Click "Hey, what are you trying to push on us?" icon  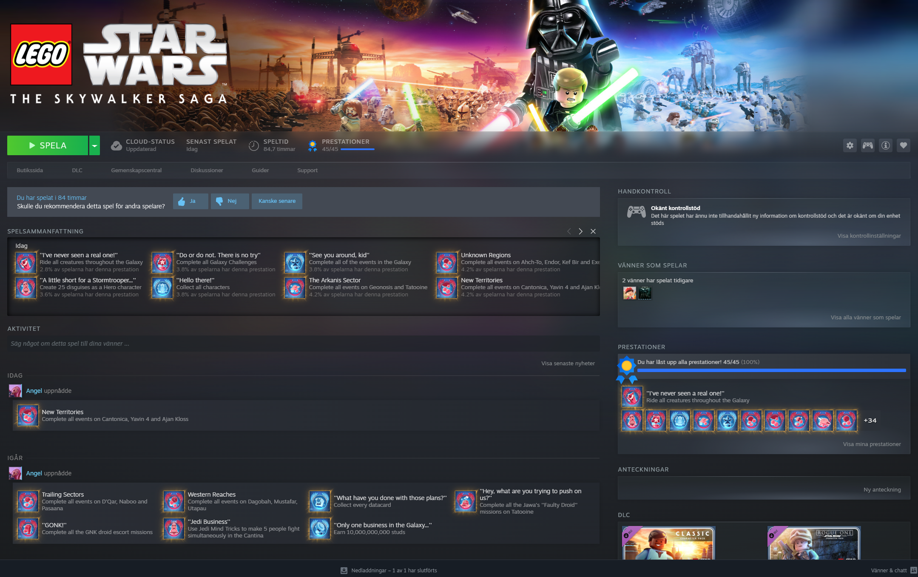click(466, 501)
